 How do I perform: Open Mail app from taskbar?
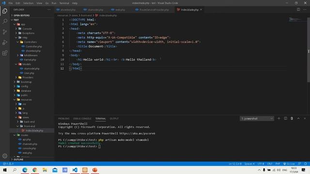(55, 170)
